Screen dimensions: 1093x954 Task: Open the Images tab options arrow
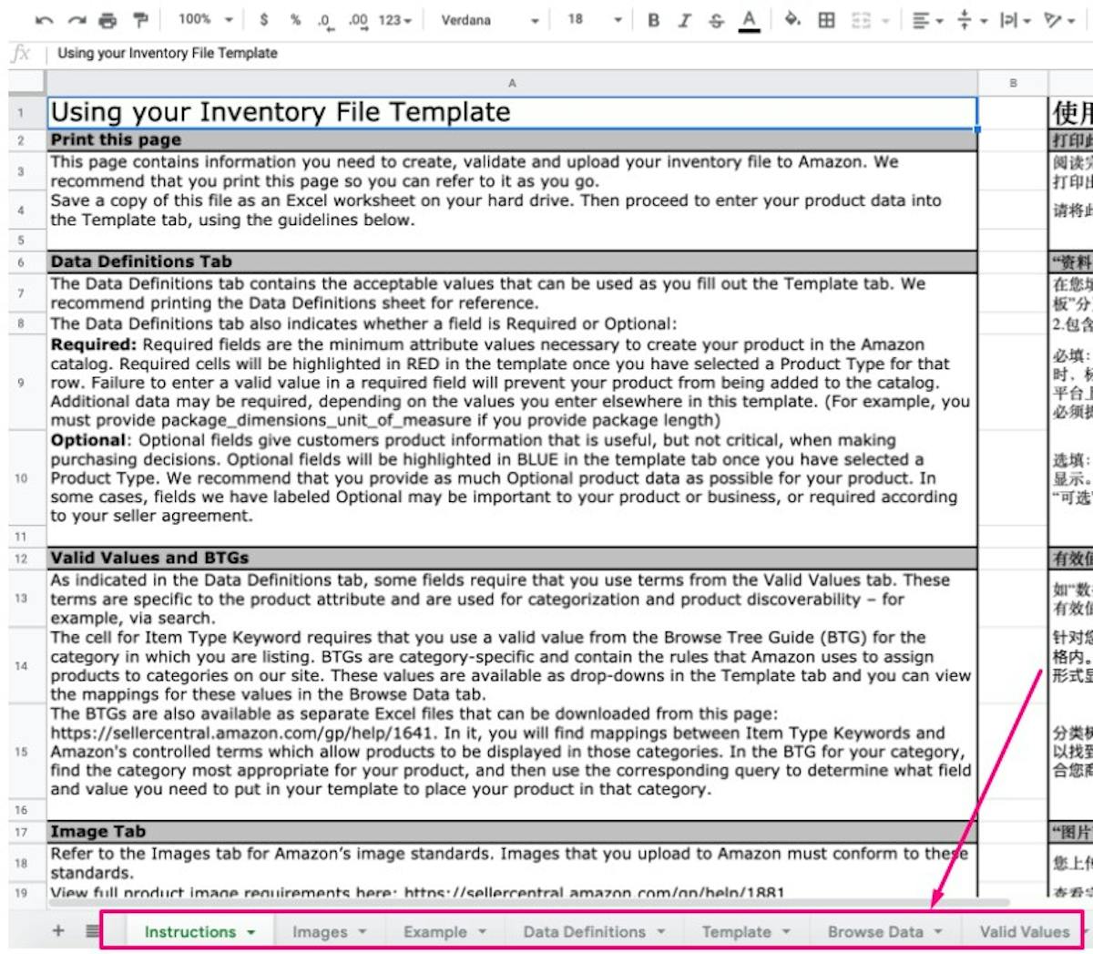363,932
